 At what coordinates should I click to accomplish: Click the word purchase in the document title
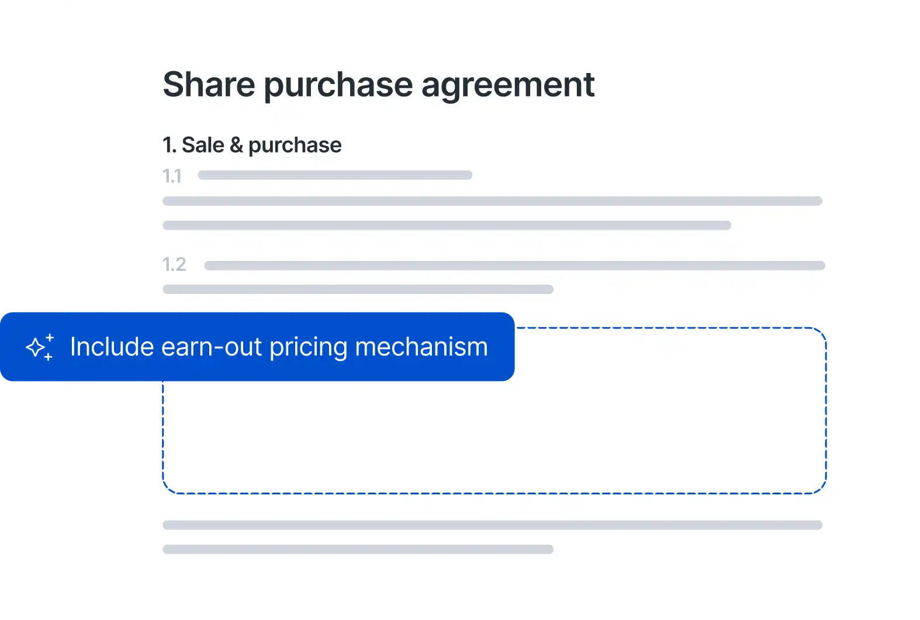[338, 85]
